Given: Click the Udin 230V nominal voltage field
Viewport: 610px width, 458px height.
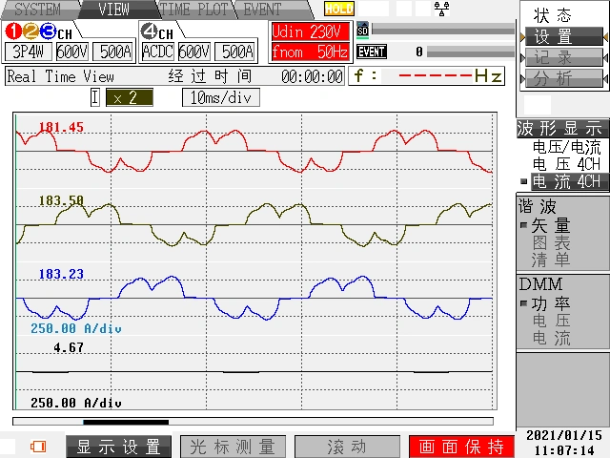Looking at the screenshot, I should (309, 31).
